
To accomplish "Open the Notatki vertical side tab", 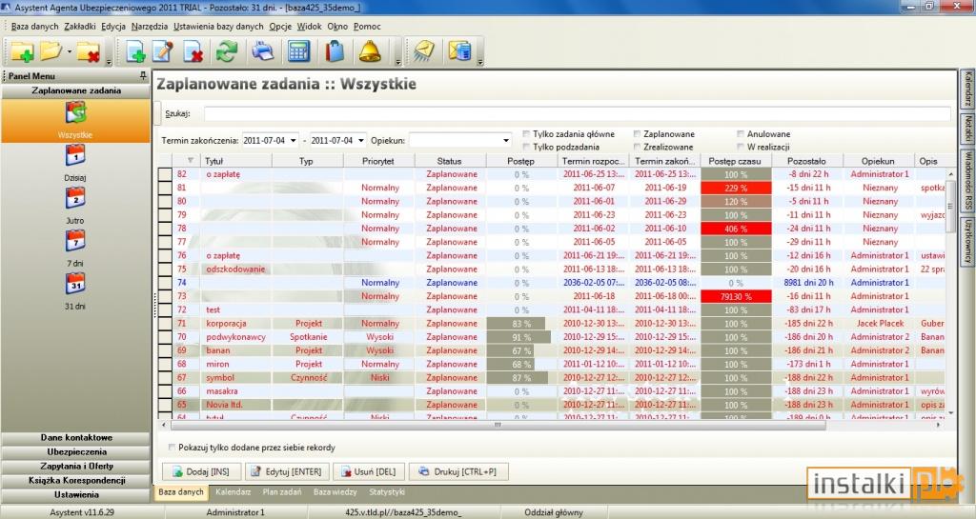I will click(x=968, y=128).
